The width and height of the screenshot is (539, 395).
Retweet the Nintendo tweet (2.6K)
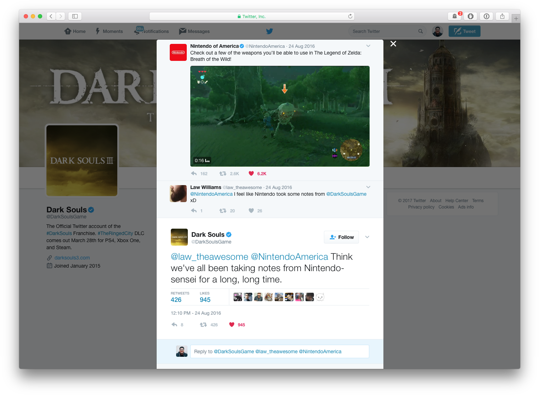coord(223,173)
